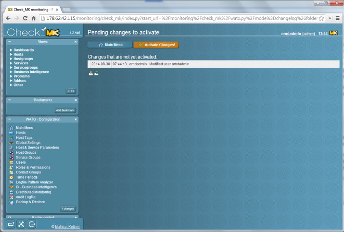Click the Main Menu button in main pane
The image size is (344, 232).
tap(110, 45)
